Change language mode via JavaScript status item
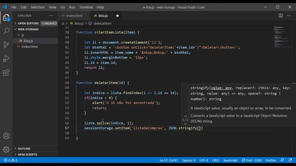Image resolution: width=296 pixels, height=166 pixels. pos(230,160)
